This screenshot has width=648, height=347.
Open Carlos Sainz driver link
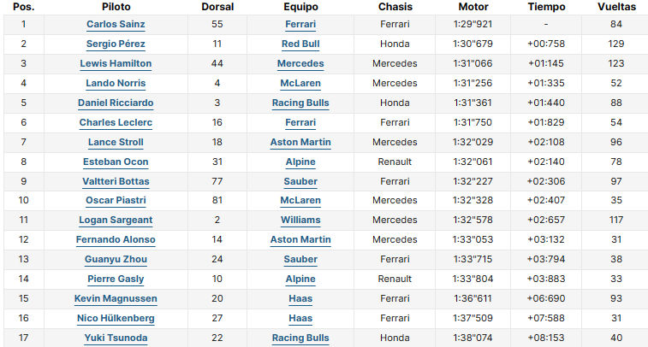tap(116, 24)
